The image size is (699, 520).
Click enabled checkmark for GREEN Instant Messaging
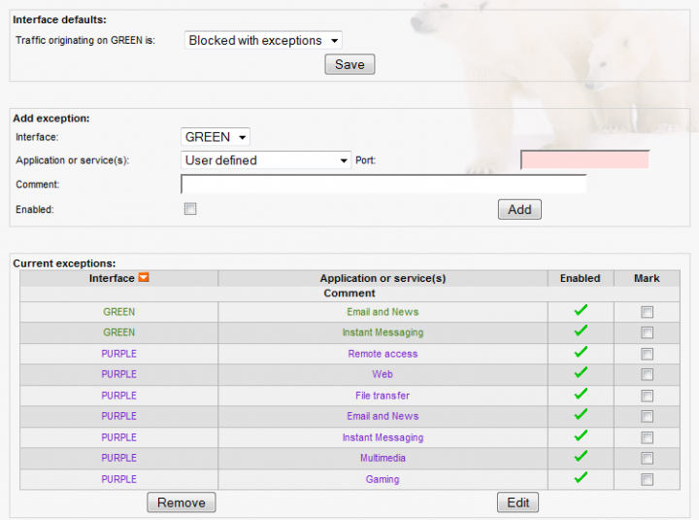[x=581, y=331]
